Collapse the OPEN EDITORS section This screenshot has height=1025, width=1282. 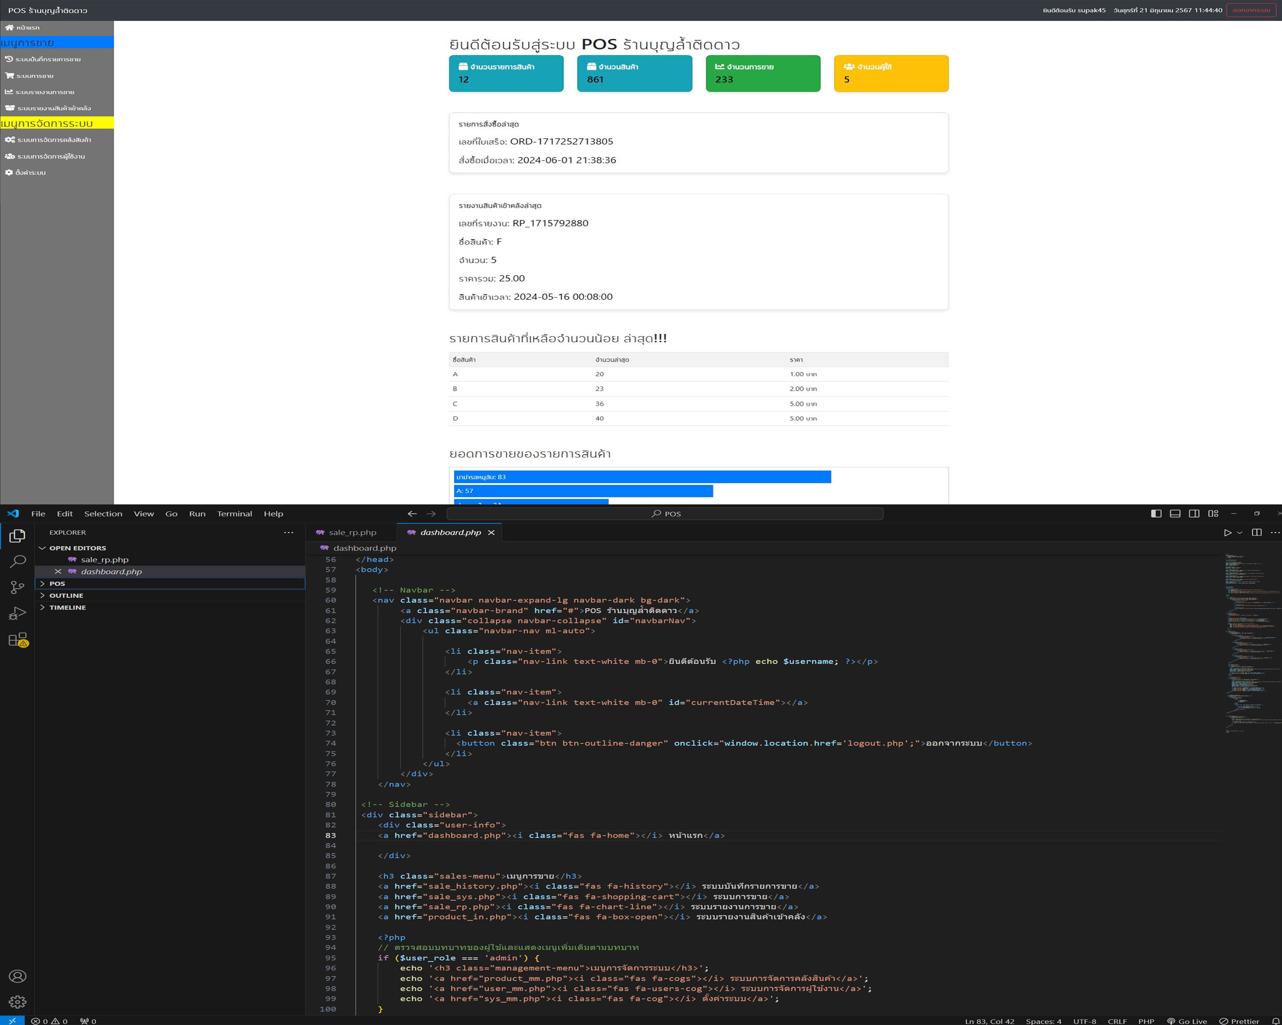(x=77, y=548)
